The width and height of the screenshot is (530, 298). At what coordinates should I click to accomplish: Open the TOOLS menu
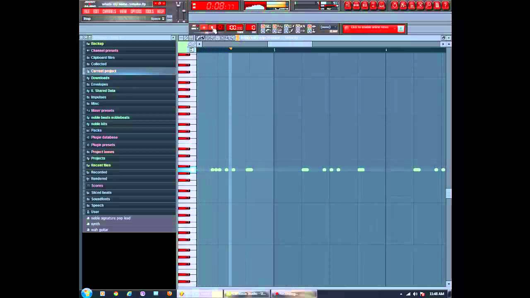[149, 12]
